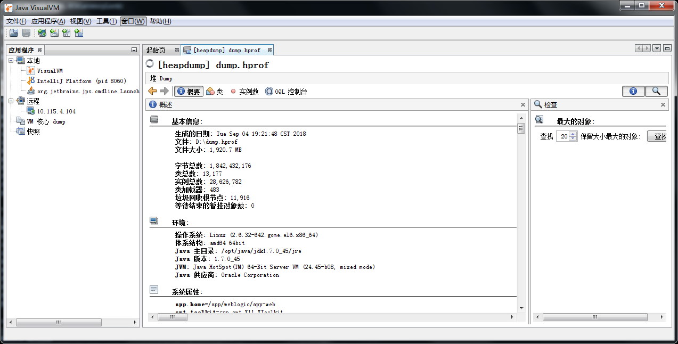Click the Add VM Coredump toolbar icon
This screenshot has width=678, height=344.
pyautogui.click(x=67, y=33)
